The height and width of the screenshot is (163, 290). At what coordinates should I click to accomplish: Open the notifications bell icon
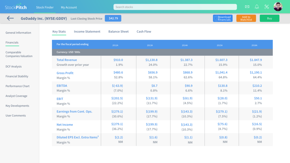[257, 7]
